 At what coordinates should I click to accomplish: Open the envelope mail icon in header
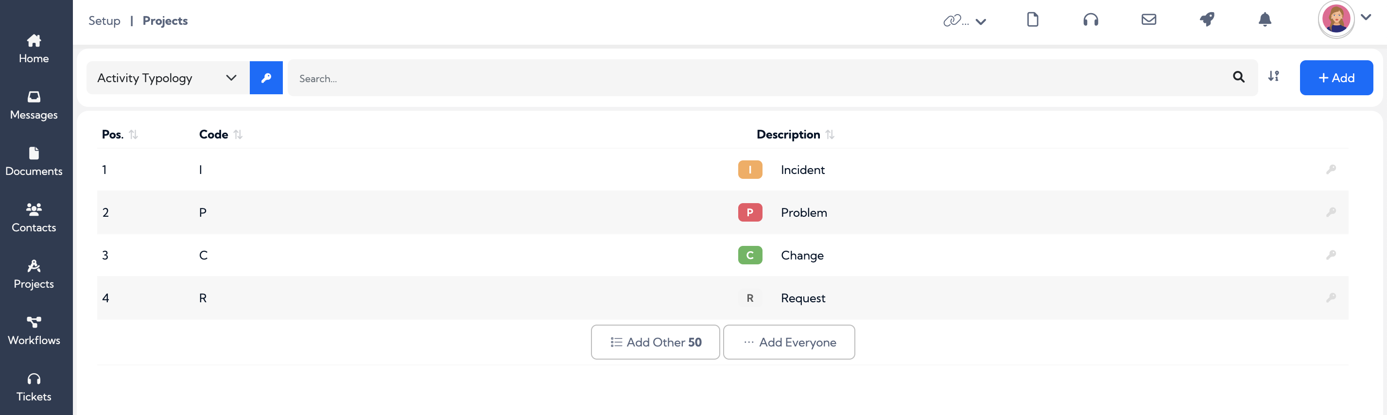(1148, 20)
